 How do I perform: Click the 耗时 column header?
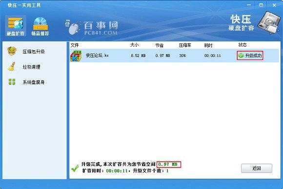[208, 45]
